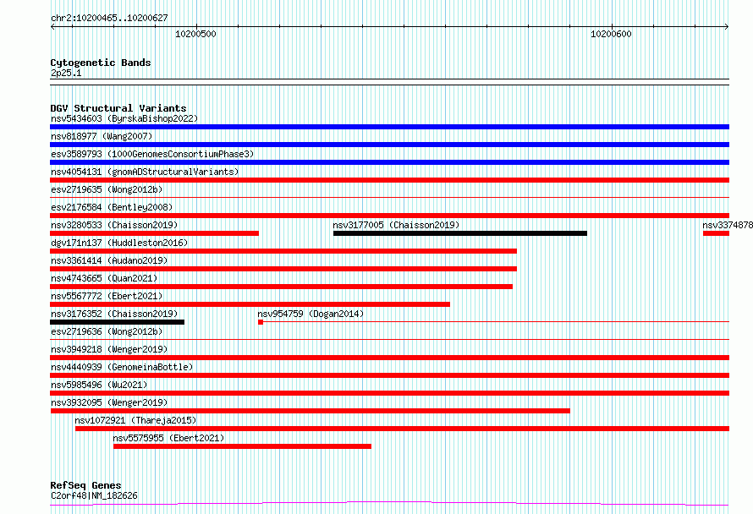The height and width of the screenshot is (514, 753).
Task: Select the red bar under nsv1072921 (Thareja2015)
Action: pyautogui.click(x=402, y=429)
